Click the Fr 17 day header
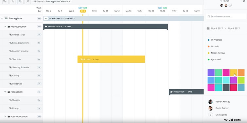Viewport: 247px width, 123px height. coord(174,11)
